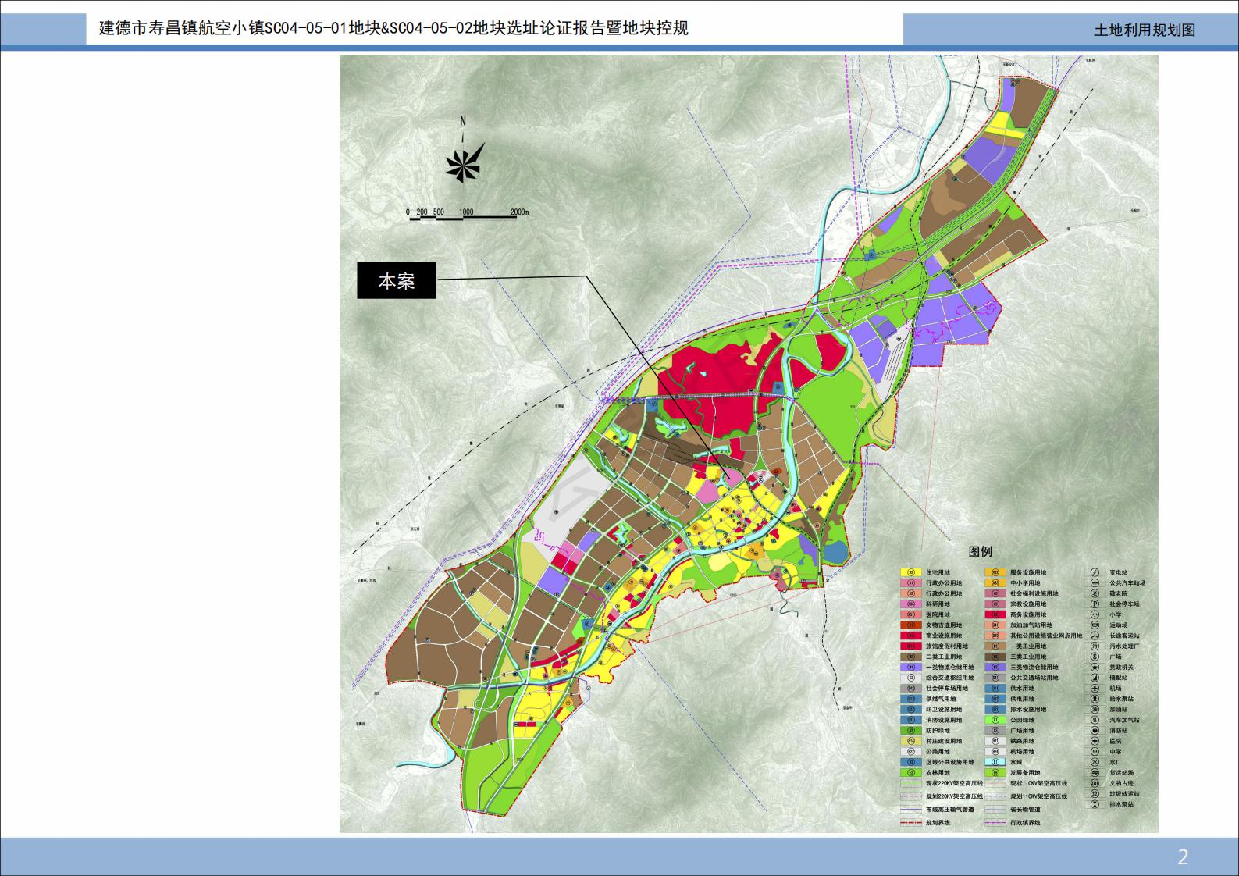Select the 广场 plaza S symbol

1095,657
